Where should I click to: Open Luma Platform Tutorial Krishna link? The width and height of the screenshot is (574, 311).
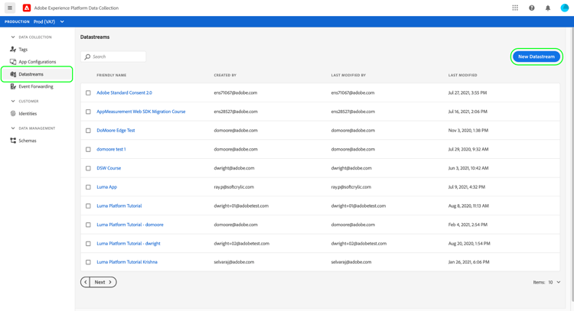(127, 262)
